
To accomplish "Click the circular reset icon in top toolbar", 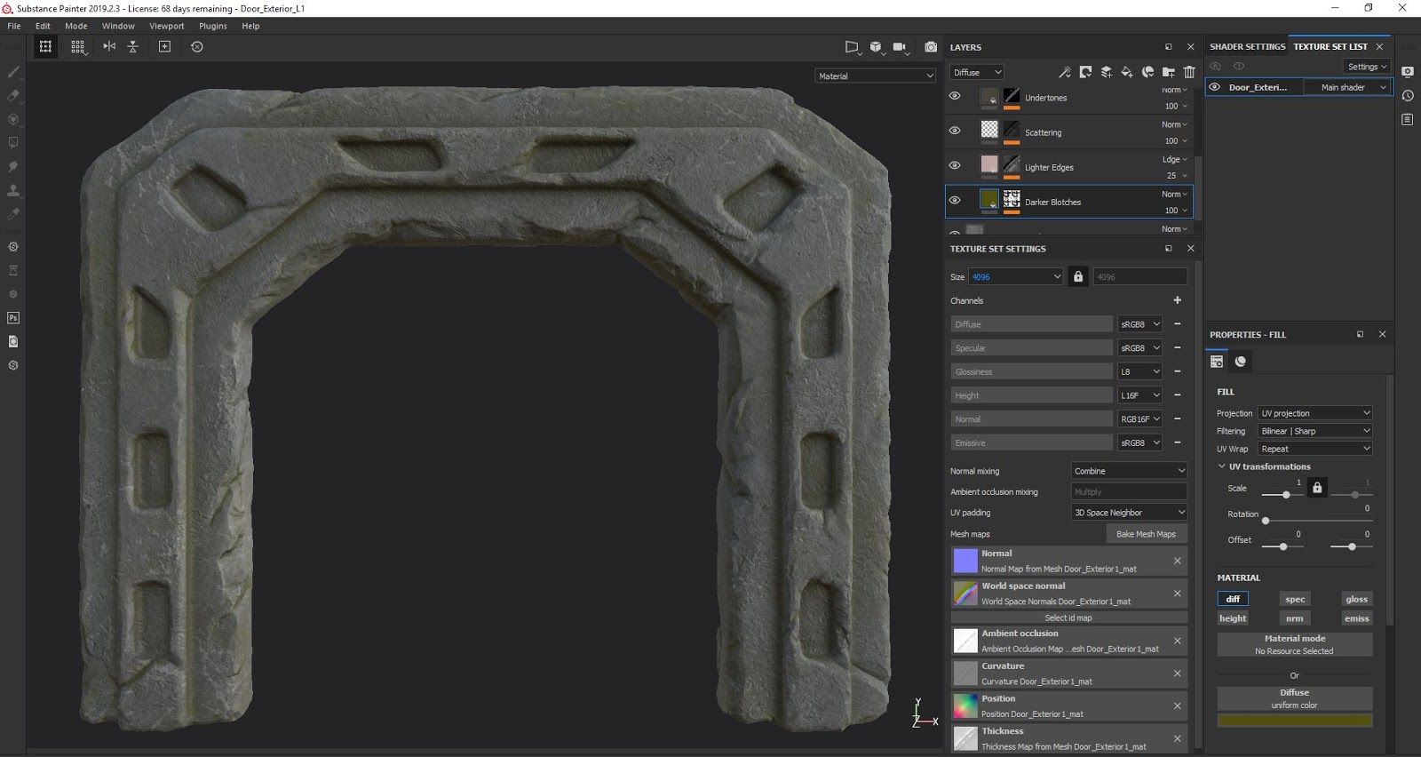I will pos(197,46).
